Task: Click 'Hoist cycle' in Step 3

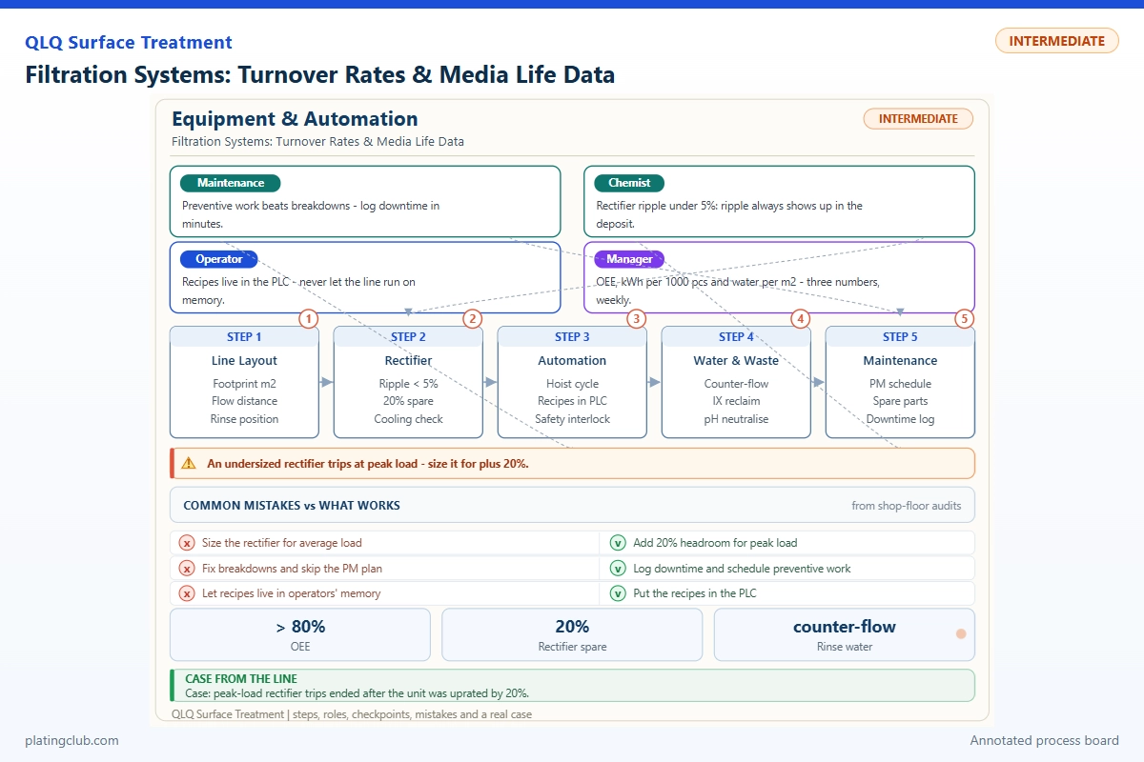Action: pos(572,384)
